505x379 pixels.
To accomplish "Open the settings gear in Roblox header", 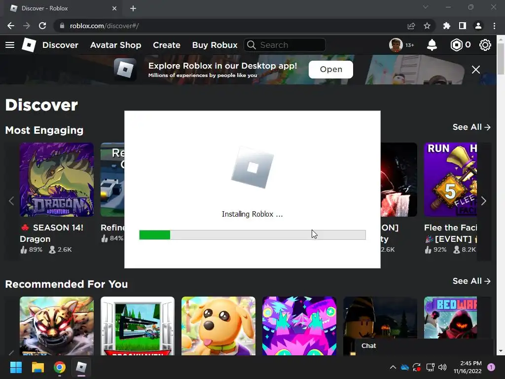I will point(485,45).
